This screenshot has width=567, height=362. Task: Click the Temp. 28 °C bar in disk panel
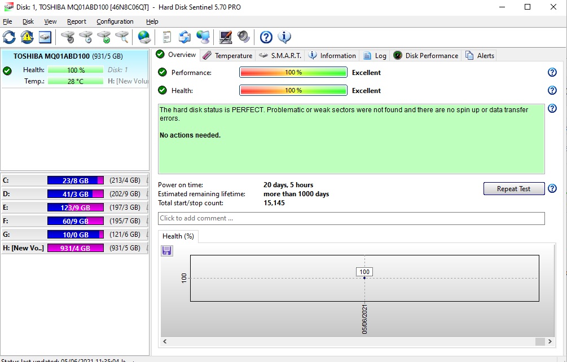[76, 81]
